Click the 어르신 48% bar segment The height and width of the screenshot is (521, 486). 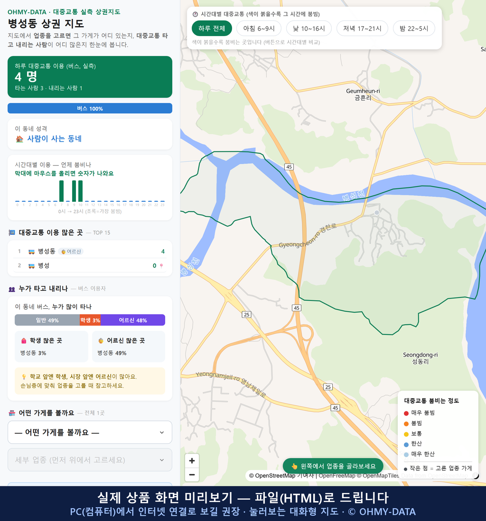(x=133, y=320)
